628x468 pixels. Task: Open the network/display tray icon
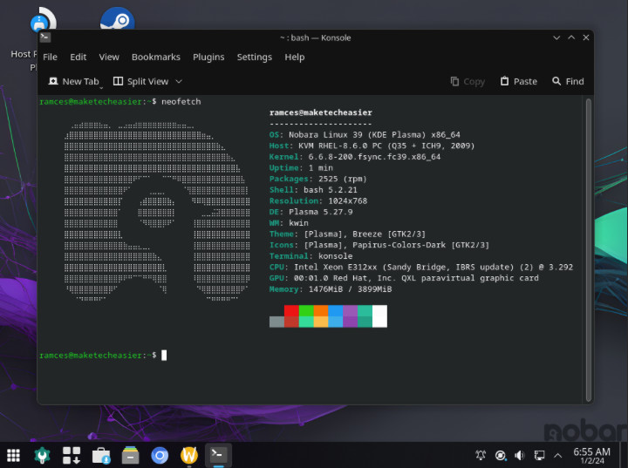(x=539, y=455)
